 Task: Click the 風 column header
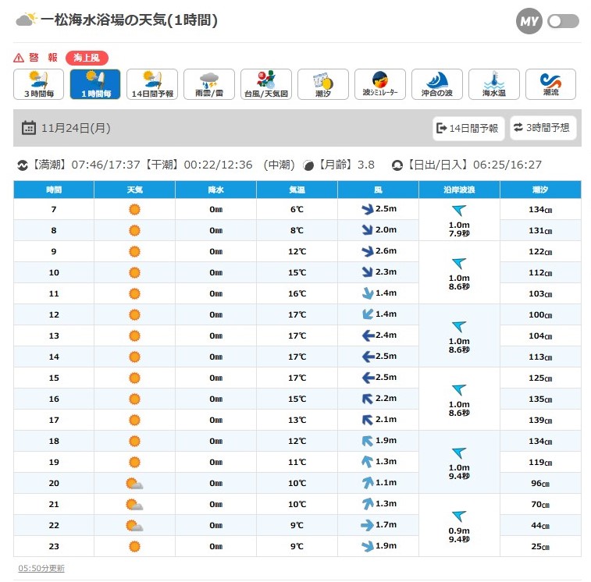pos(378,190)
